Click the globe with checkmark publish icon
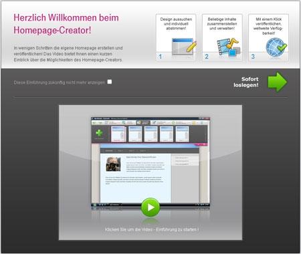 (276, 47)
